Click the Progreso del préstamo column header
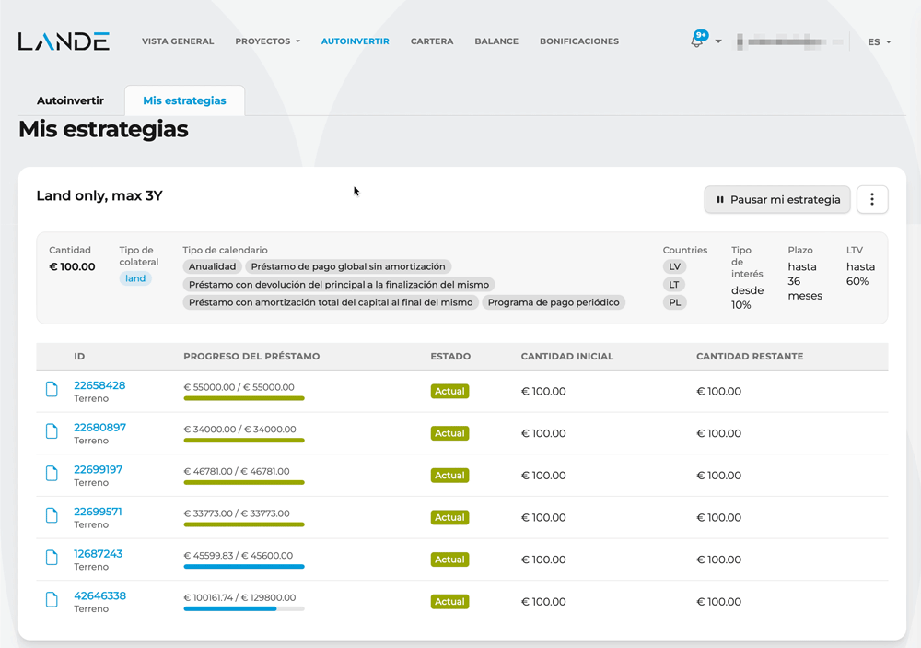Viewport: 921px width, 648px height. point(251,357)
